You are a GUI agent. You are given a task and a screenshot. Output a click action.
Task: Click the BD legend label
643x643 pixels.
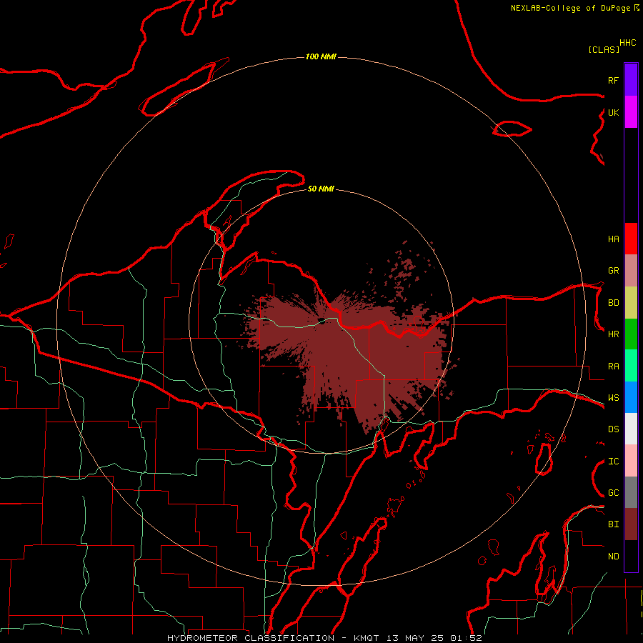[613, 303]
